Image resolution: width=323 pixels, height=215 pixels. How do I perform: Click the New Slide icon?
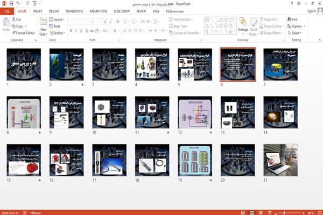43,22
